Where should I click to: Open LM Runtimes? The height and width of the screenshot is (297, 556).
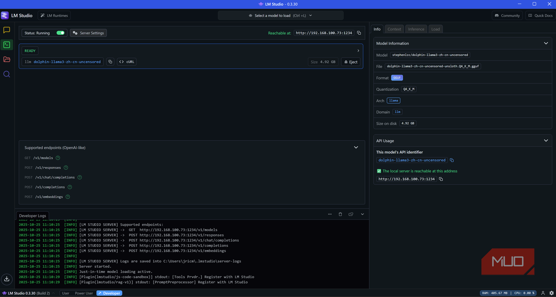[x=54, y=15]
